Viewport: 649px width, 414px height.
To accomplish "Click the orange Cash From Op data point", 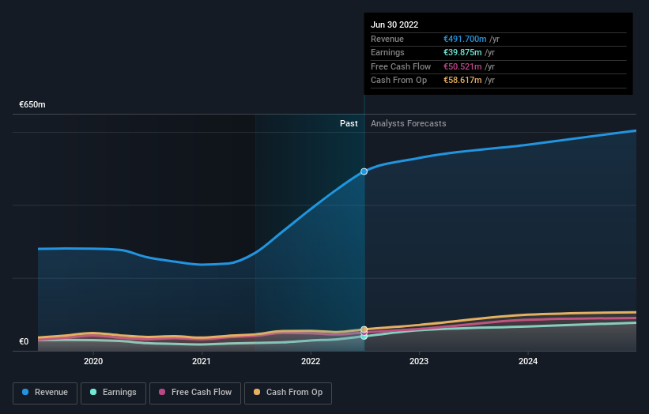I will tap(364, 329).
